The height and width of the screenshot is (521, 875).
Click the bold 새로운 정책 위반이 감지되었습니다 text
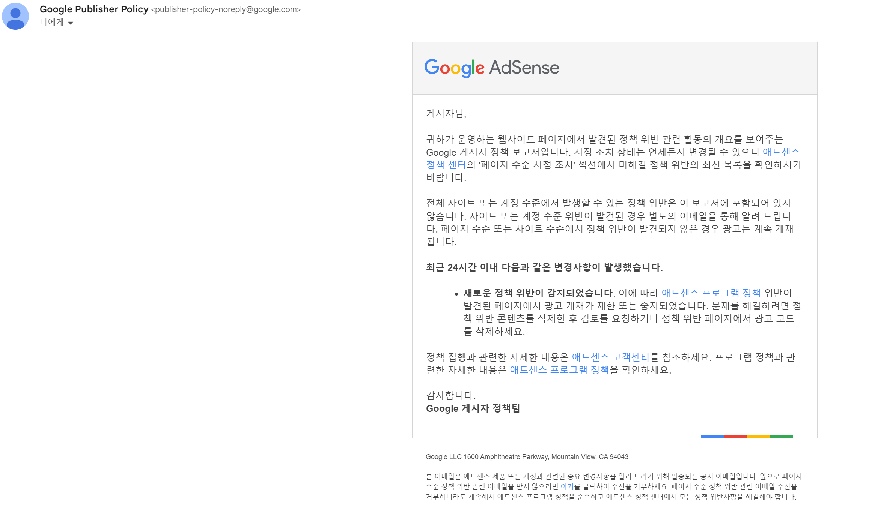(x=539, y=293)
